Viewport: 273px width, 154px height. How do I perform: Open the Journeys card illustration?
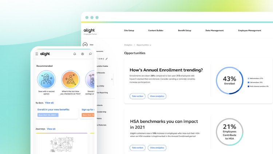pyautogui.click(x=62, y=144)
